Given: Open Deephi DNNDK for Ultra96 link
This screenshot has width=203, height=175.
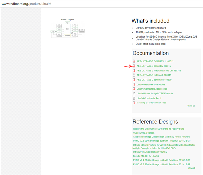Looking at the screenshot, I should coord(146,156).
